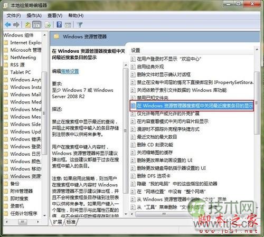Select policy 在内容查看模式中关闭内容片段显示

(x=170, y=121)
